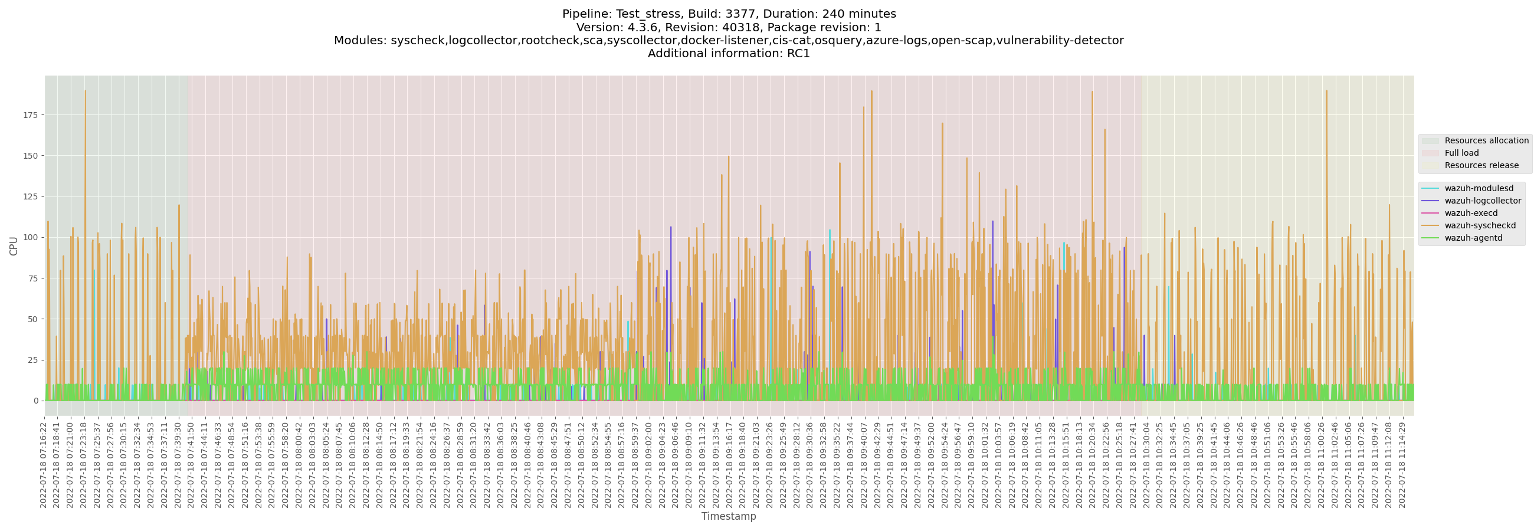This screenshot has width=1534, height=531.
Task: Click the 0 tick on the CPU axis
Action: [x=36, y=401]
